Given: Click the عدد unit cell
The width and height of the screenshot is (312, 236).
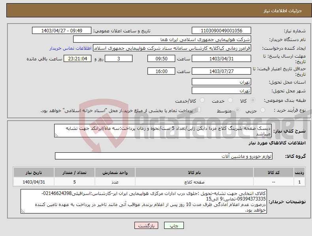Looking at the screenshot, I should pos(115,182).
